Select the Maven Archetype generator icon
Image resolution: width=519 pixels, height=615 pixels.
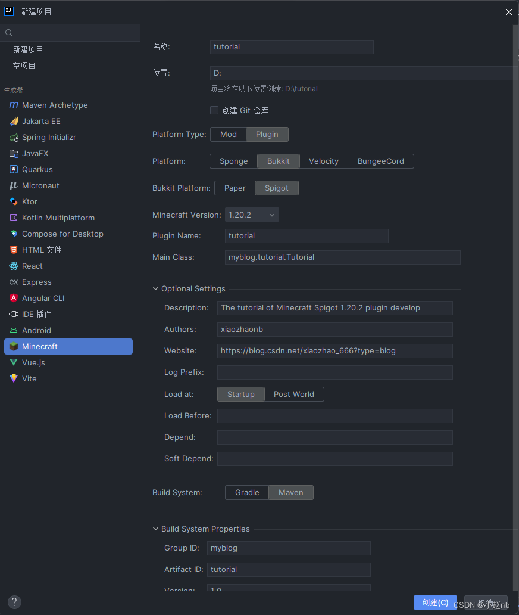[x=14, y=105]
